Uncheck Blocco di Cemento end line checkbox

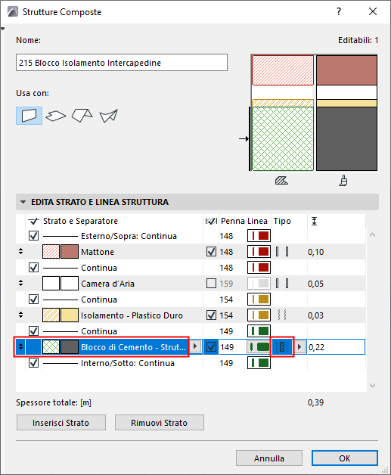click(211, 347)
